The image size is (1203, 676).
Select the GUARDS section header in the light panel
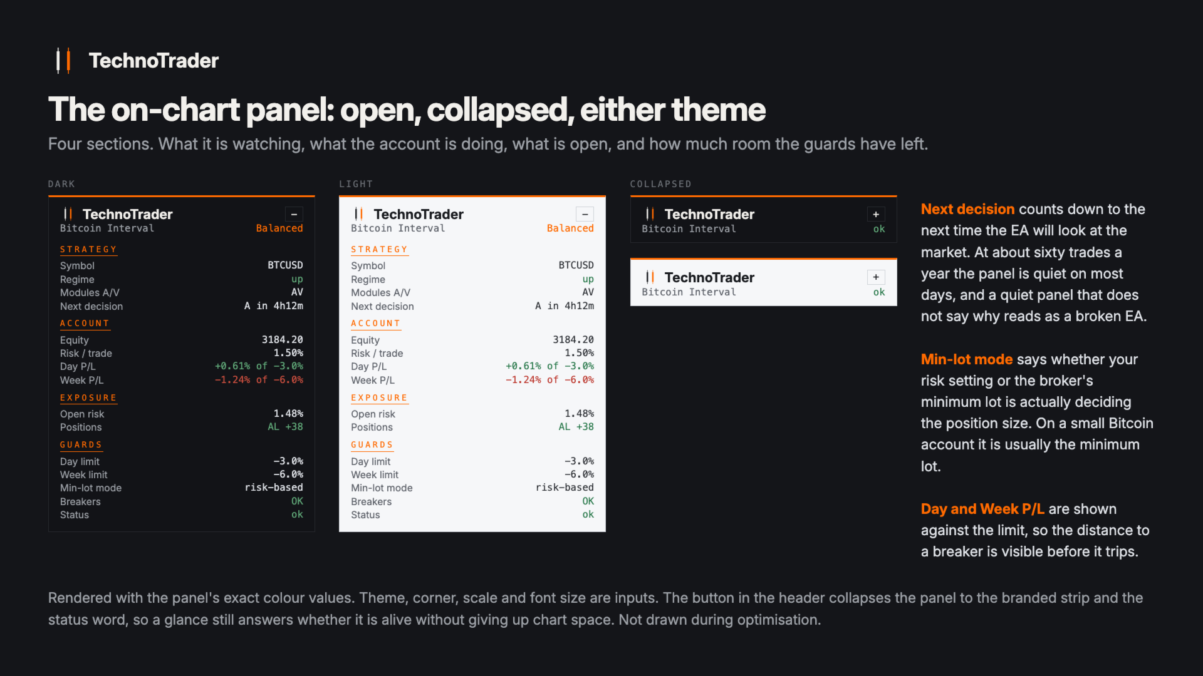372,445
